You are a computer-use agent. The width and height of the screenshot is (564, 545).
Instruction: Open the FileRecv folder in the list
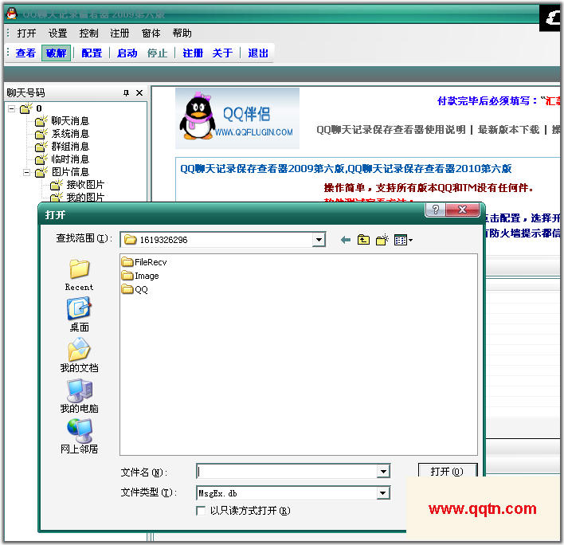[x=150, y=262]
